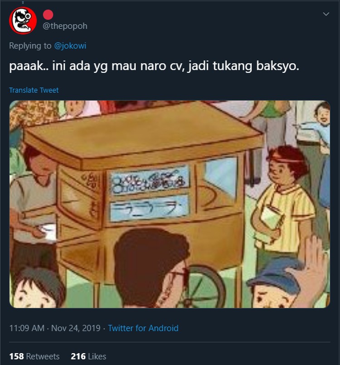
Task: Click the wooden roof of the cart
Action: [142, 137]
